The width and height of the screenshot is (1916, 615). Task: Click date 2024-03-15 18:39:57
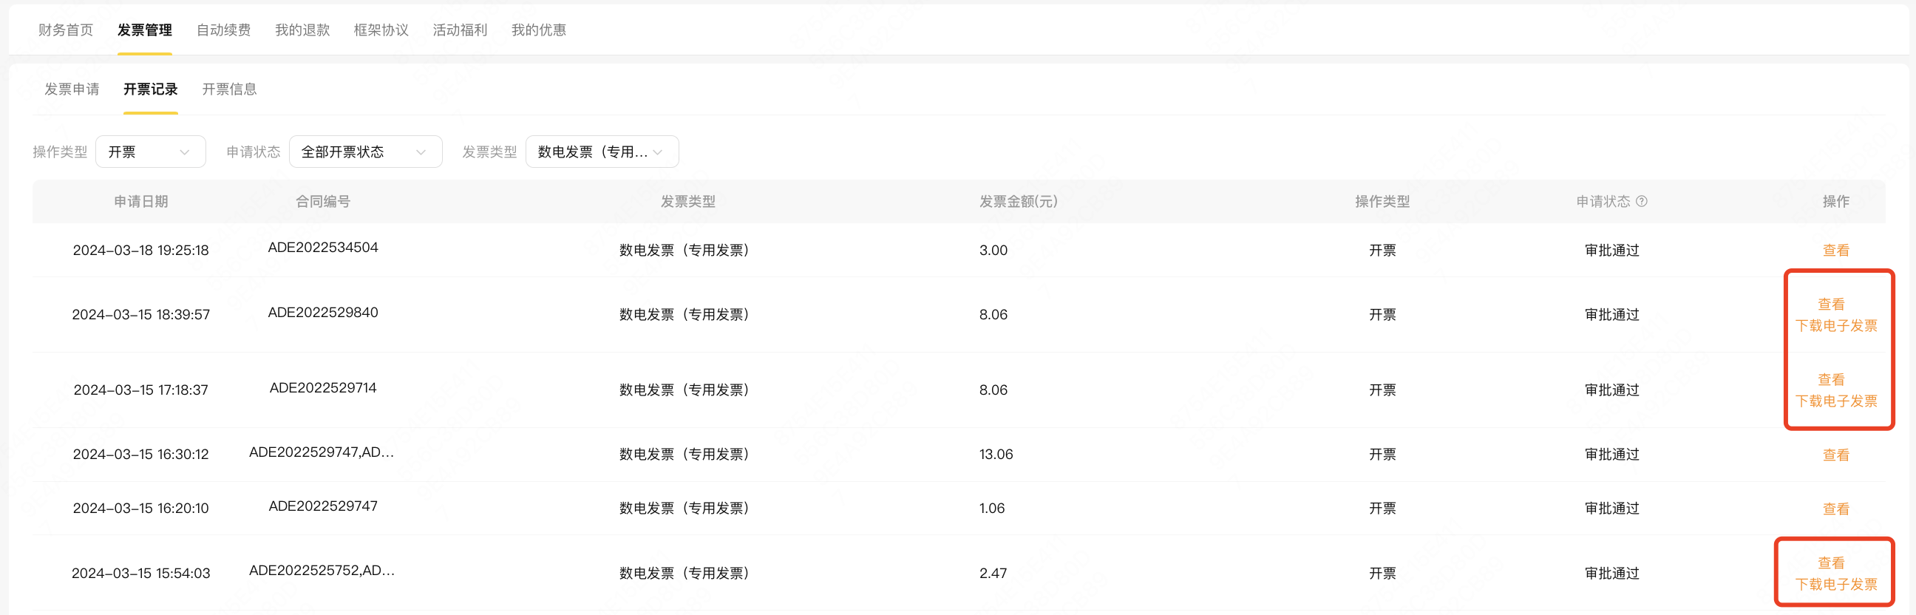140,315
